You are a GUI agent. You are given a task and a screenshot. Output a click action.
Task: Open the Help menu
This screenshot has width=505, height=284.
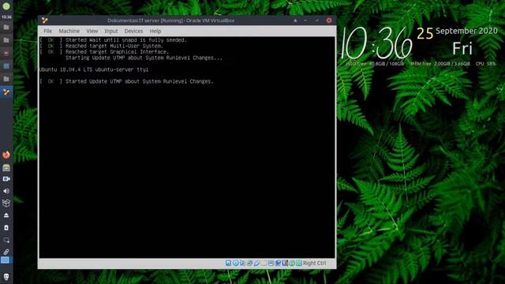click(x=155, y=31)
